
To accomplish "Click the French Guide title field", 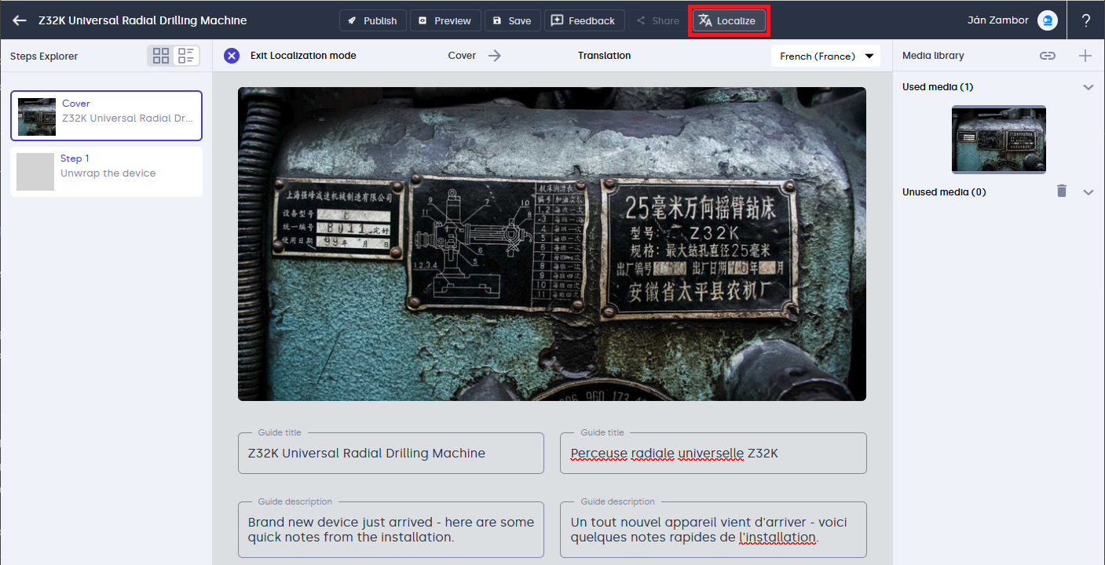I will (712, 454).
